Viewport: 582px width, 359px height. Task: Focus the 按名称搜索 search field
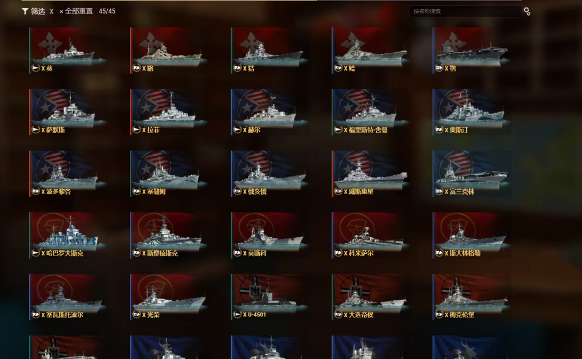pos(466,11)
